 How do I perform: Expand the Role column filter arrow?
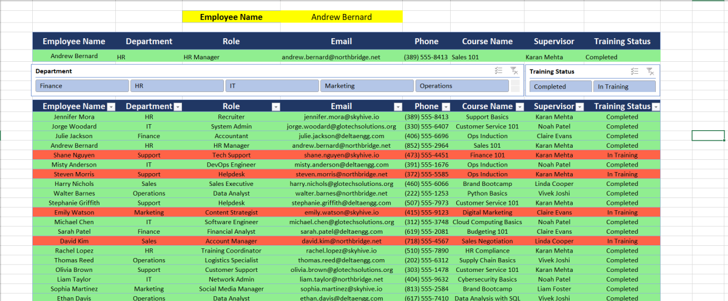tap(276, 107)
